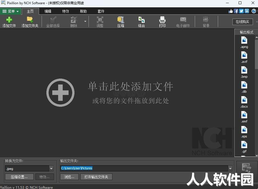Image resolution: width=258 pixels, height=189 pixels.
Task: Click the toolbar overflow chevron beside 在线购买
Action: point(257,22)
